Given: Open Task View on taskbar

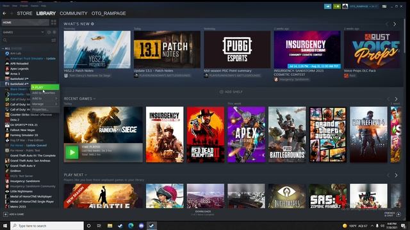Looking at the screenshot, I should (99, 226).
